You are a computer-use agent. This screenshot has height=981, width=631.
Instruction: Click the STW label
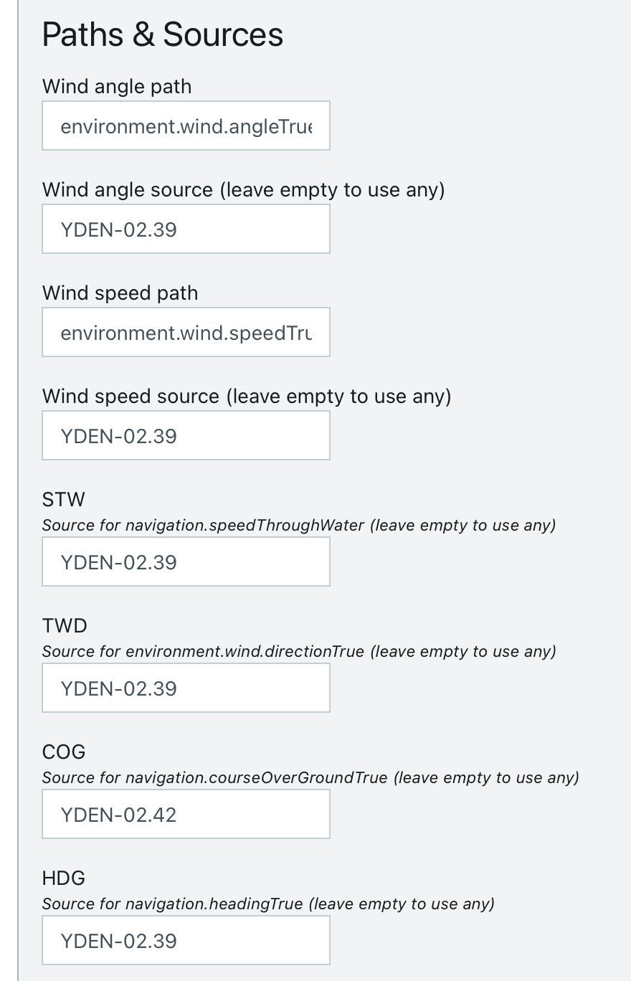click(x=63, y=500)
